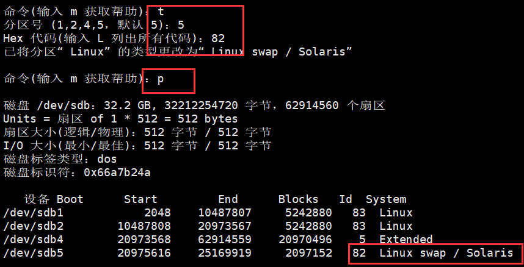Click the 'Blocks' column header
The width and height of the screenshot is (524, 267).
(x=298, y=199)
